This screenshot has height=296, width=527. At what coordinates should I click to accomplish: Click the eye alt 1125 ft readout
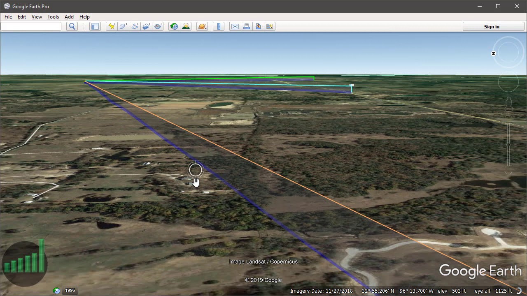point(493,291)
